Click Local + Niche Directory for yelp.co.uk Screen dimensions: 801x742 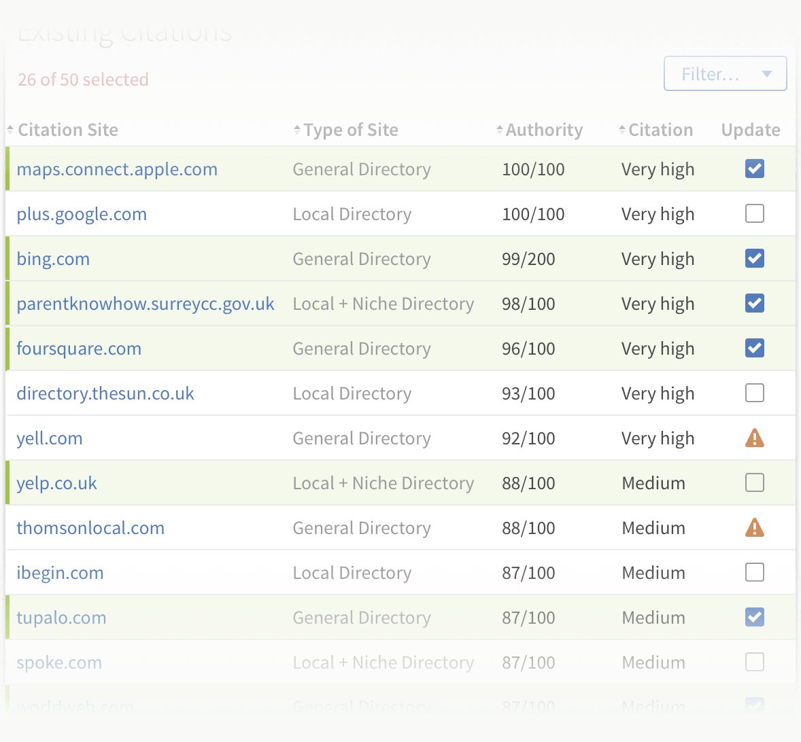[x=383, y=483]
